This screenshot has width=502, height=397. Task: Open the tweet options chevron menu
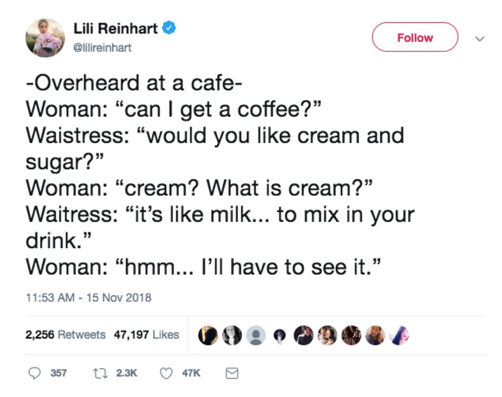(480, 38)
